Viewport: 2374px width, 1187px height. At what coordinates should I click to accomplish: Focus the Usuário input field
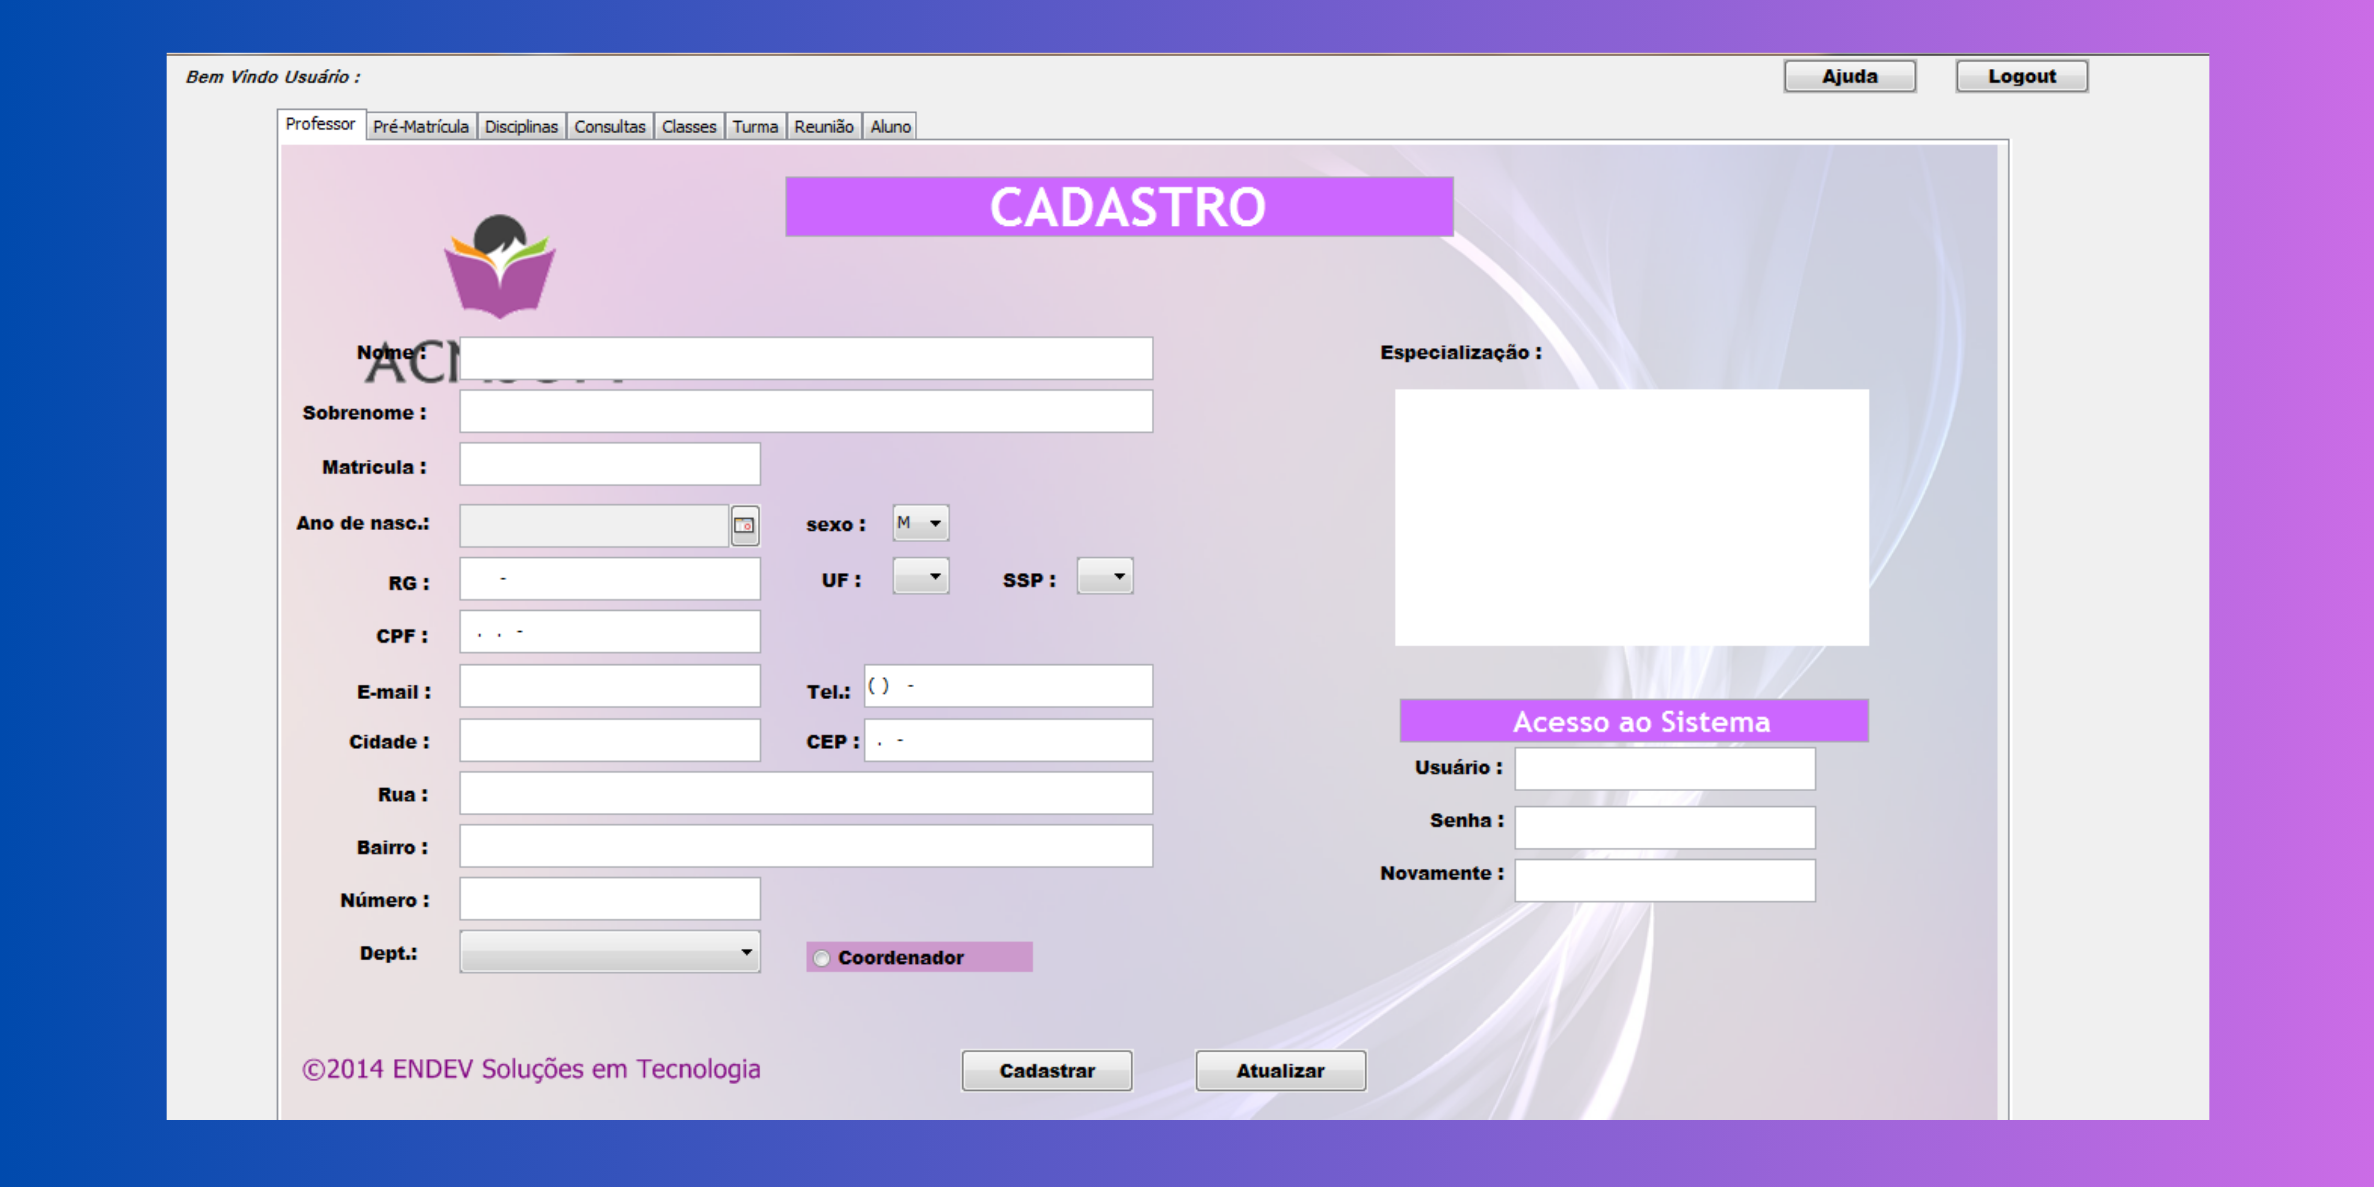tap(1665, 769)
